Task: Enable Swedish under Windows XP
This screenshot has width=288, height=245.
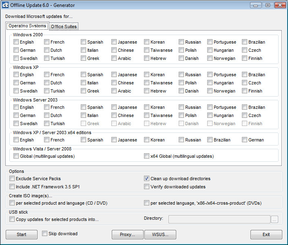Action: [x=16, y=91]
